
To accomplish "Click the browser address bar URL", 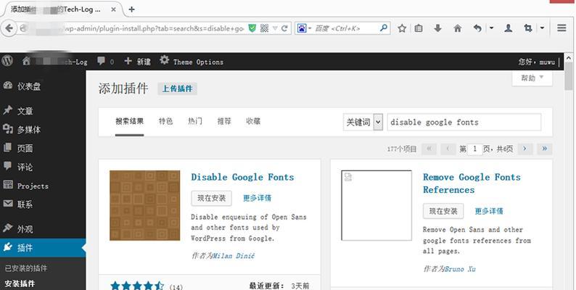I will tap(153, 28).
